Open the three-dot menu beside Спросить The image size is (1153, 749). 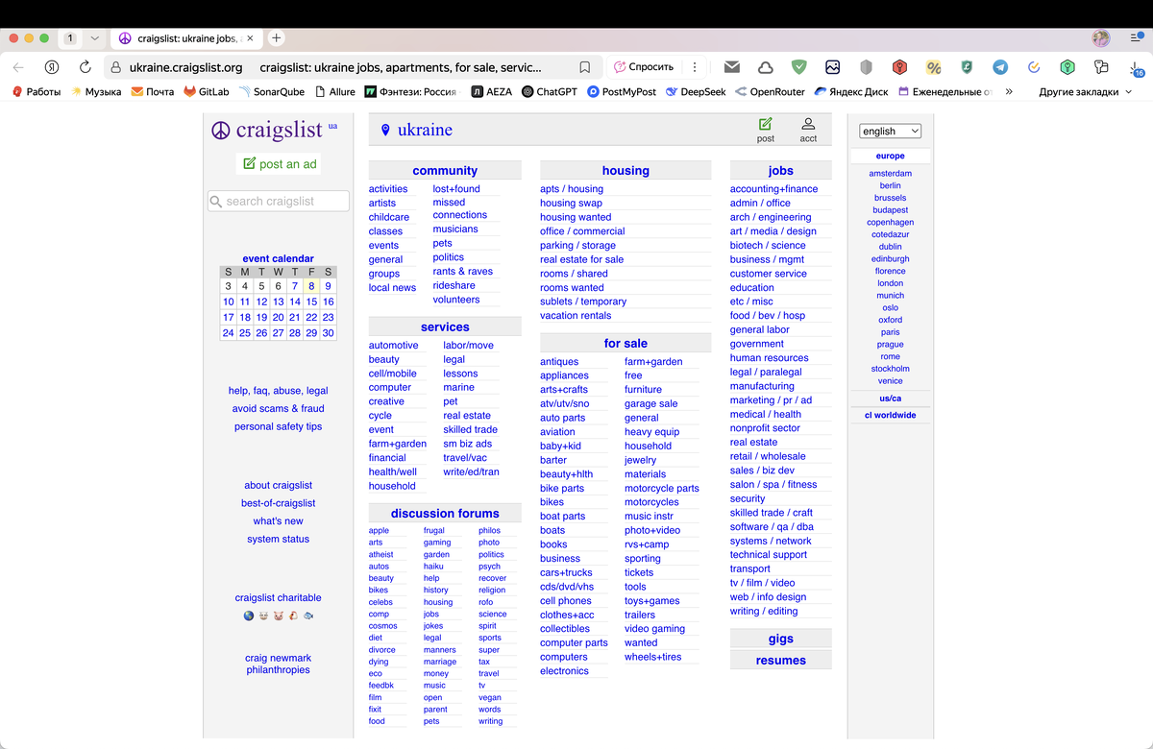tap(695, 67)
